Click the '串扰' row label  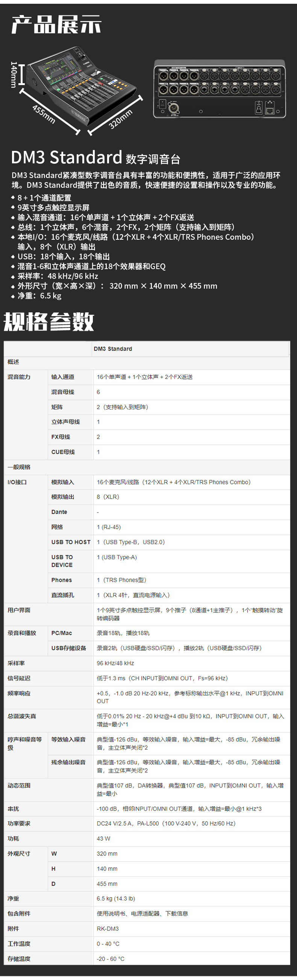click(x=13, y=809)
